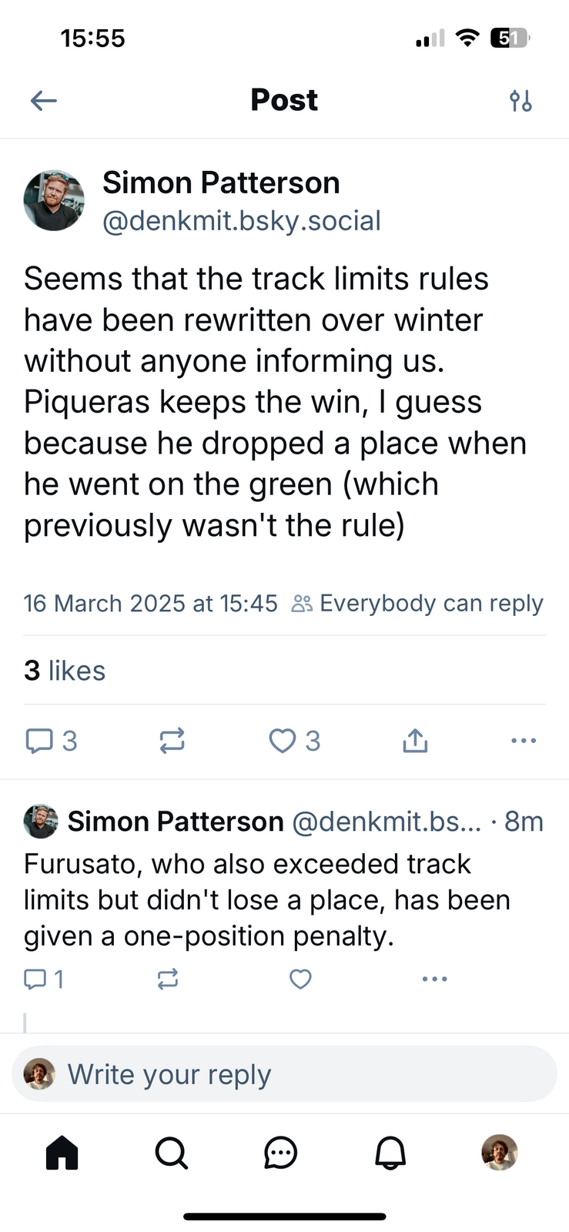Open the Chat messages tab
Screen dimensions: 569x1232
point(280,1153)
